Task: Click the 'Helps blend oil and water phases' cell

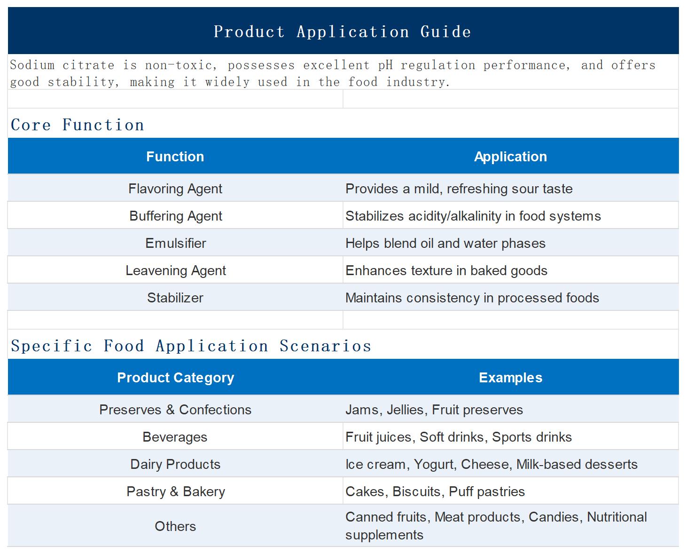Action: (x=511, y=243)
